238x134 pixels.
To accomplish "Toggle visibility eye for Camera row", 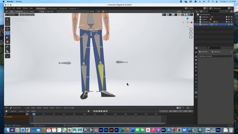I will coord(231,19).
